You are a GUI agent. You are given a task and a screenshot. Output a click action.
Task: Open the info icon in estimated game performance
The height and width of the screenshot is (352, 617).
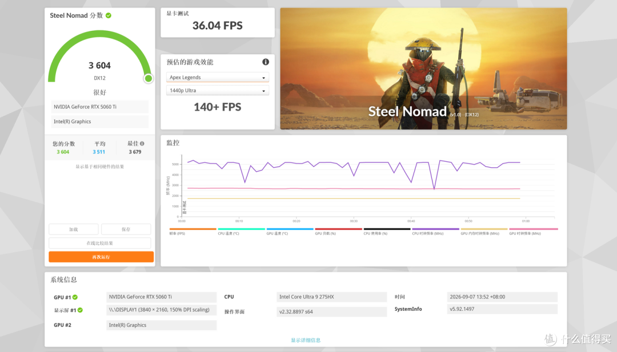coord(266,62)
